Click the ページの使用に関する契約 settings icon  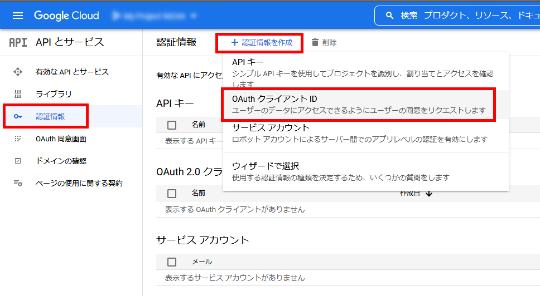(18, 183)
